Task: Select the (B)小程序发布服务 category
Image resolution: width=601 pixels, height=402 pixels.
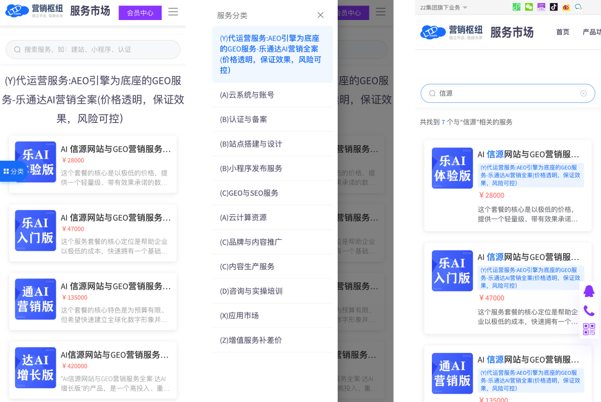Action: (273, 168)
